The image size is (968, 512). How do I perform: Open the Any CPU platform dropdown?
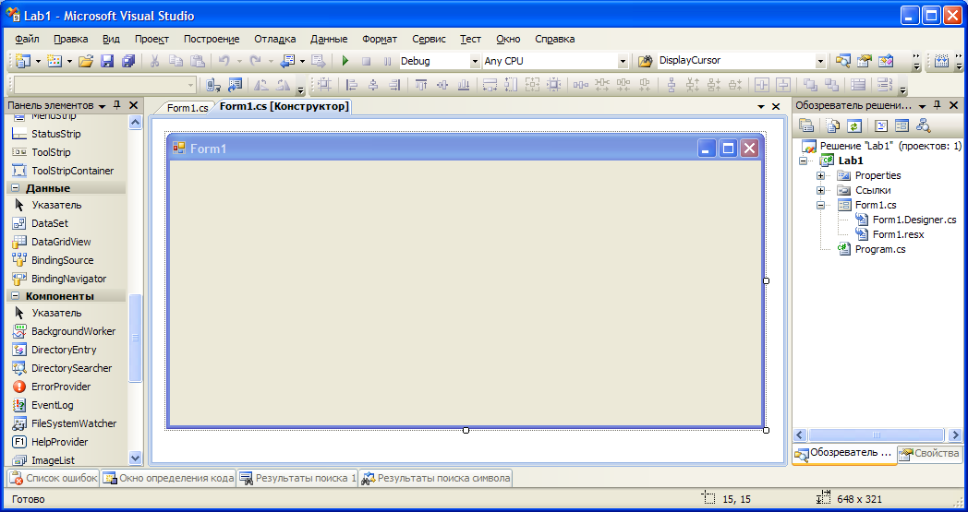pos(623,61)
